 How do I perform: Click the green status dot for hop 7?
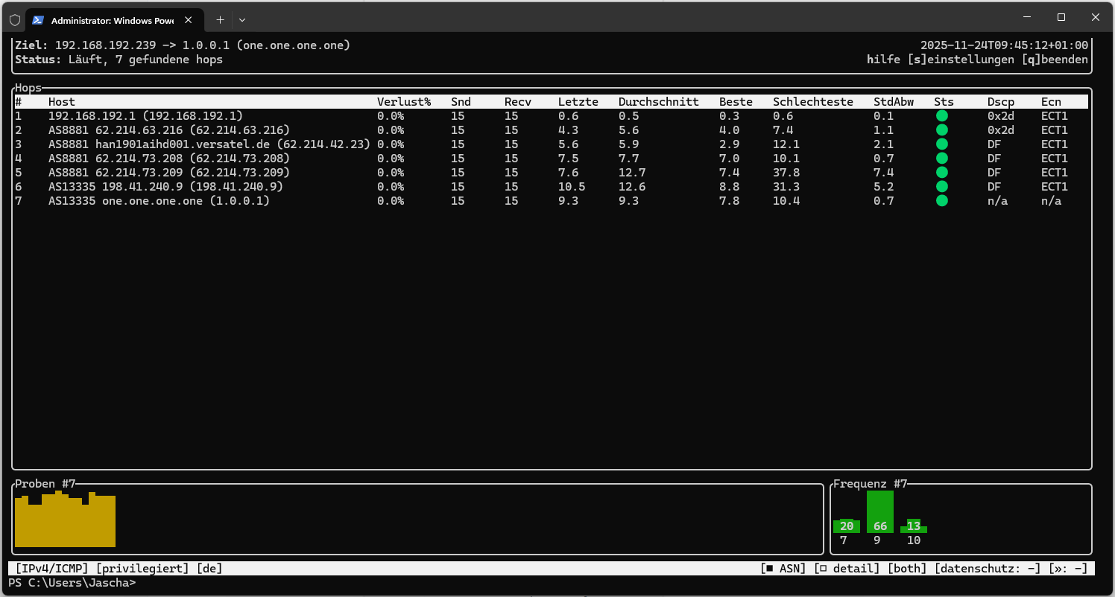click(941, 201)
